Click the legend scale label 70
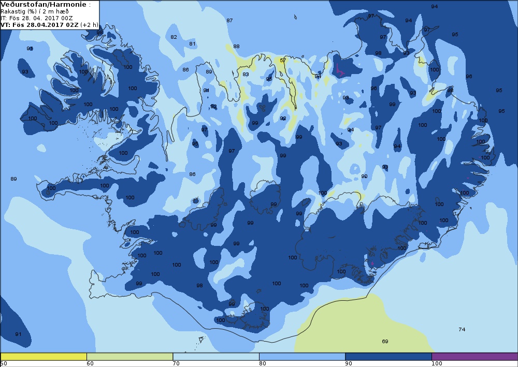Image resolution: width=518 pixels, height=367 pixels. point(176,364)
